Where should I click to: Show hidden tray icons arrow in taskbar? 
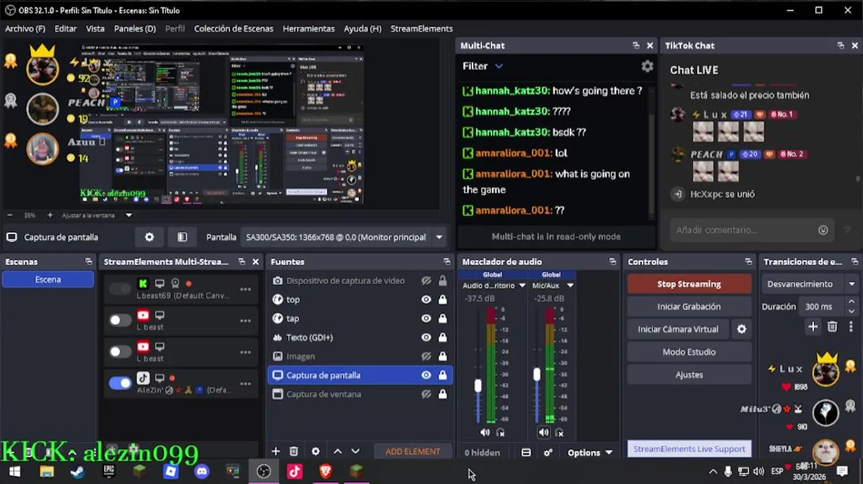click(x=713, y=472)
